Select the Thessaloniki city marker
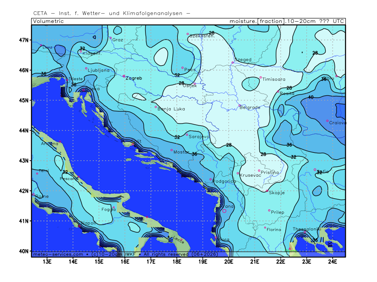 [305, 232]
